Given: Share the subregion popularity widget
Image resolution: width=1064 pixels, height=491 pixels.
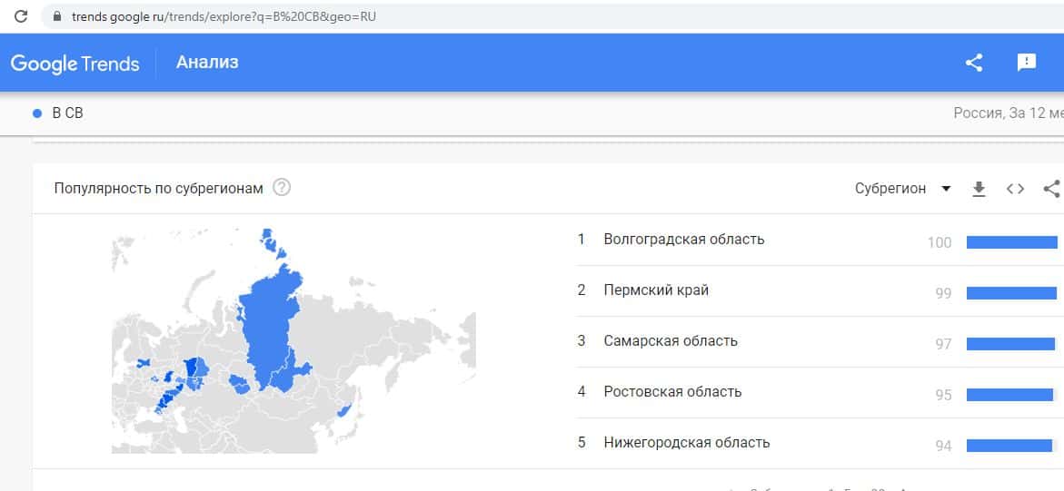Looking at the screenshot, I should (x=1051, y=189).
